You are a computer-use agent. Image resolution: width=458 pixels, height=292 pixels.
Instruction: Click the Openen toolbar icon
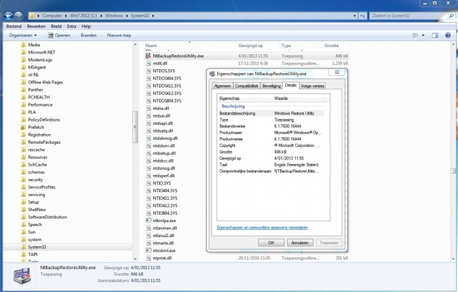coord(50,35)
